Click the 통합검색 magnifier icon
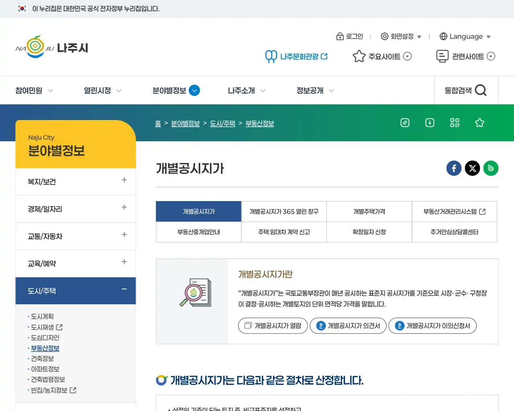The height and width of the screenshot is (411, 514). [x=481, y=90]
